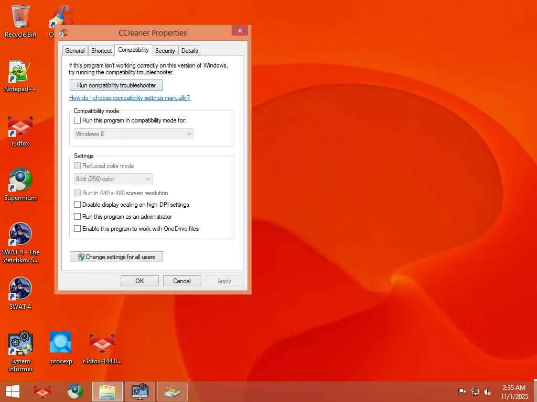Open network status tray icon

pos(475,392)
